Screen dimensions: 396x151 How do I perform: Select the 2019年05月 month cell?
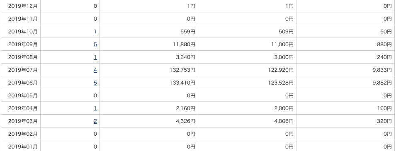coord(21,95)
